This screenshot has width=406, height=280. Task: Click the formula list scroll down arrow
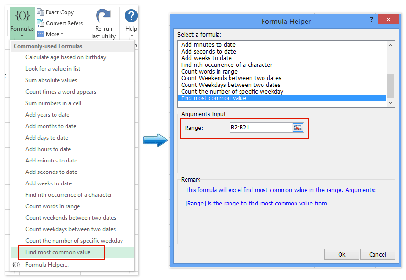point(390,102)
